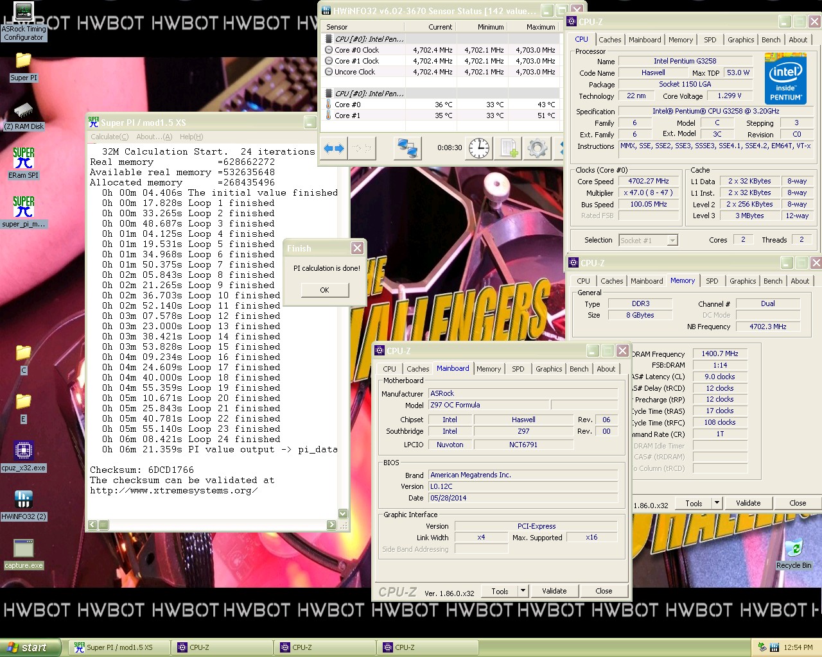Switch to Super PI taskbar button

tap(119, 647)
